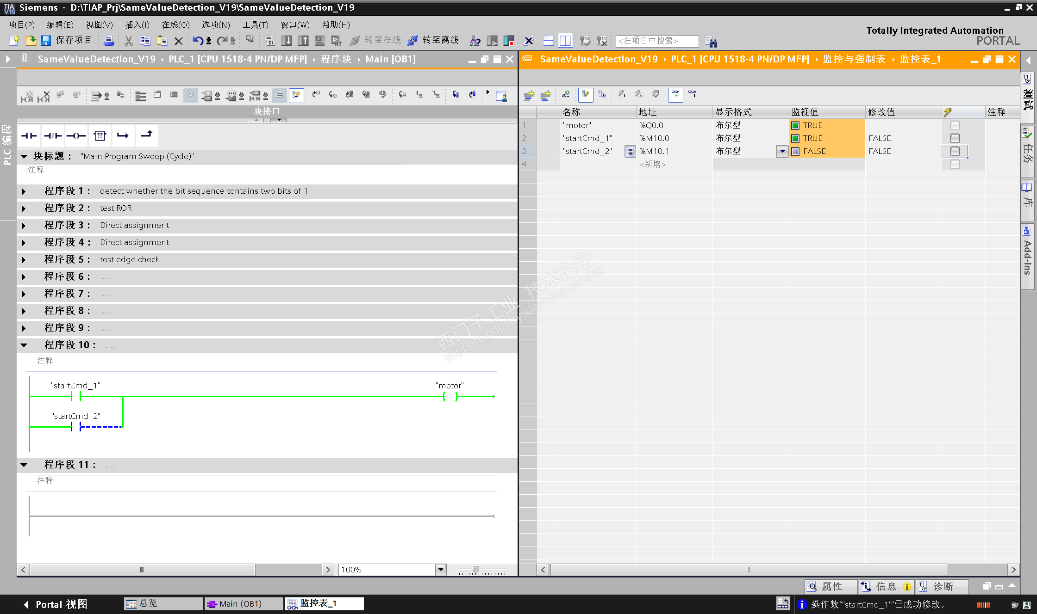This screenshot has width=1037, height=614.
Task: Insert an empty box instruction
Action: (x=100, y=135)
